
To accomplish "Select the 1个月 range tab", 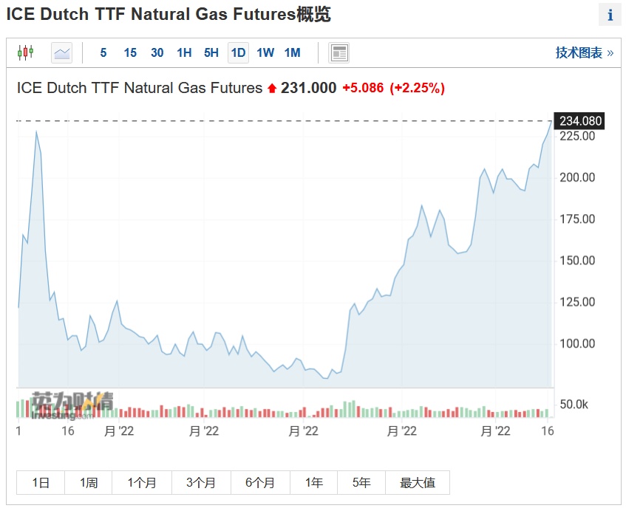I will pyautogui.click(x=142, y=483).
